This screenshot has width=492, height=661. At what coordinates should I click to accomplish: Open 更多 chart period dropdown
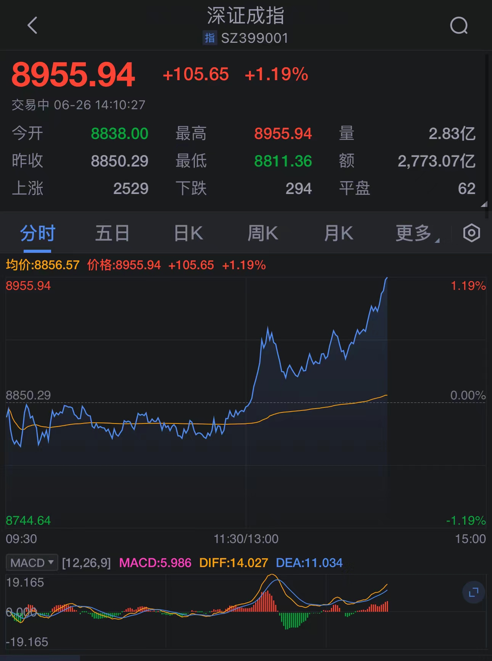[x=417, y=233]
